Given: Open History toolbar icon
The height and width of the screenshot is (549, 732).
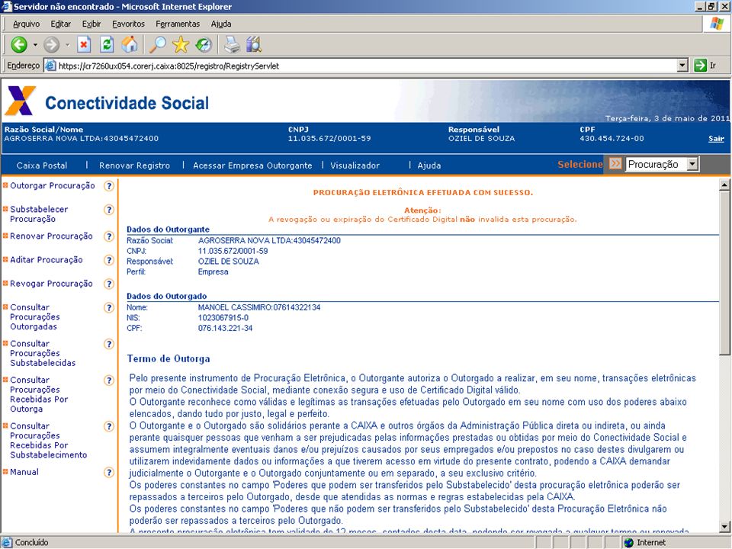Looking at the screenshot, I should pyautogui.click(x=204, y=45).
